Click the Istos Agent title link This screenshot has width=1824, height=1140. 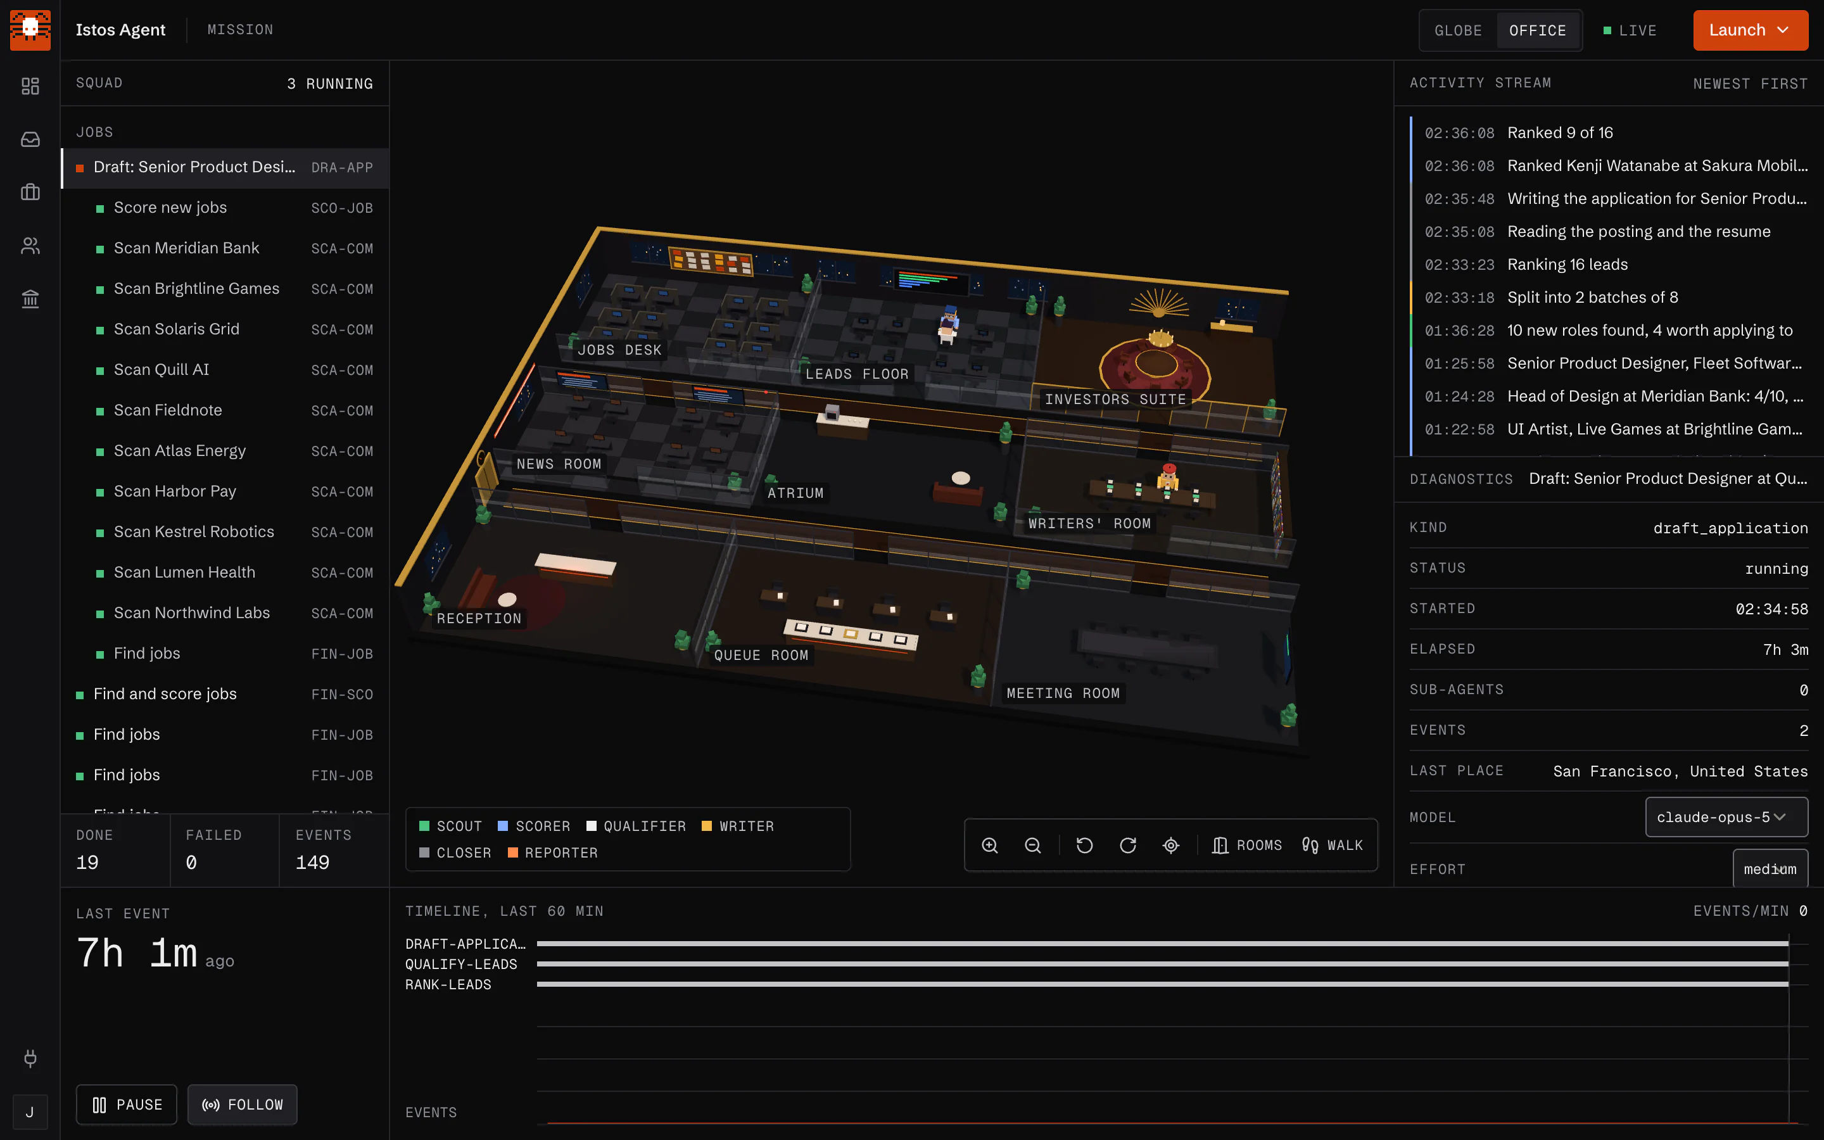pos(120,30)
